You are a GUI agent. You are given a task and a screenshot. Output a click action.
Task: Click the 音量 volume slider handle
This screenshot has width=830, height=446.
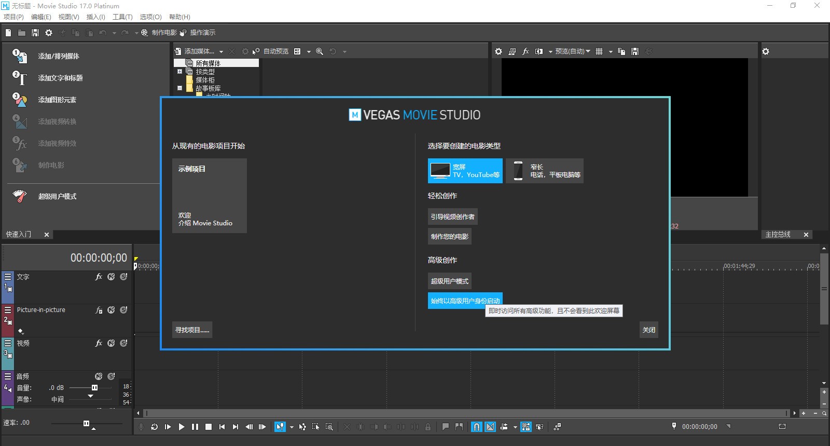(x=94, y=388)
